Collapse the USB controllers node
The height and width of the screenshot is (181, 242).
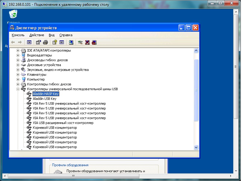point(18,89)
